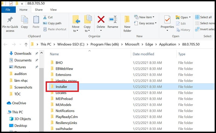This screenshot has width=216, height=133.
Task: Click Edge breadcrumb segment
Action: coord(149,44)
